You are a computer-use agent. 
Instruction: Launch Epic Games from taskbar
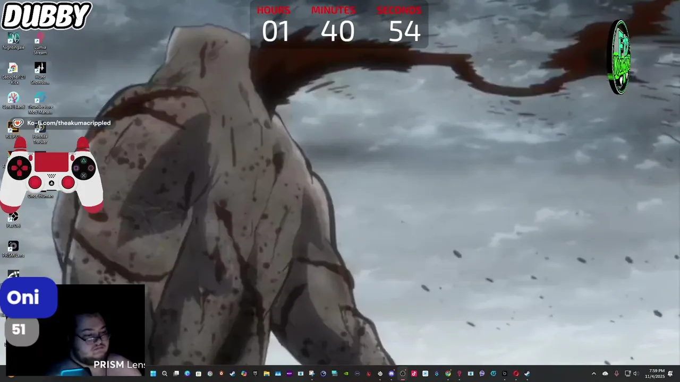(x=255, y=374)
